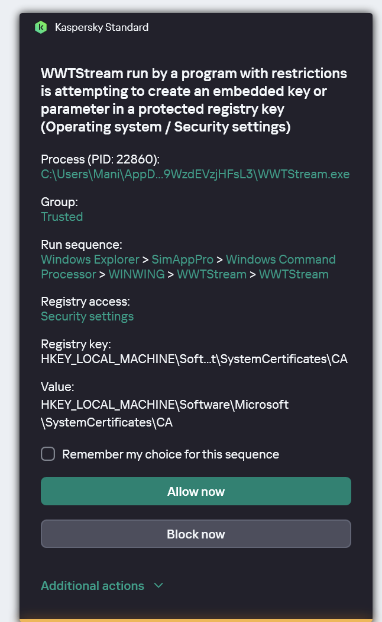Open SimAppPro in run sequence
The width and height of the screenshot is (382, 622).
pos(183,259)
